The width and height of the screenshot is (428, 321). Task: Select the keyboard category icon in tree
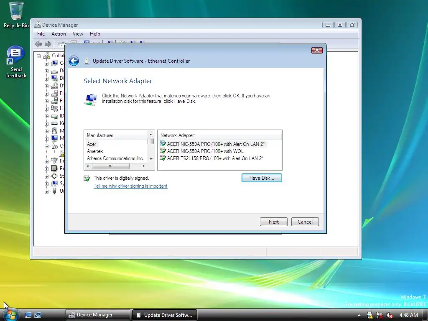54,123
